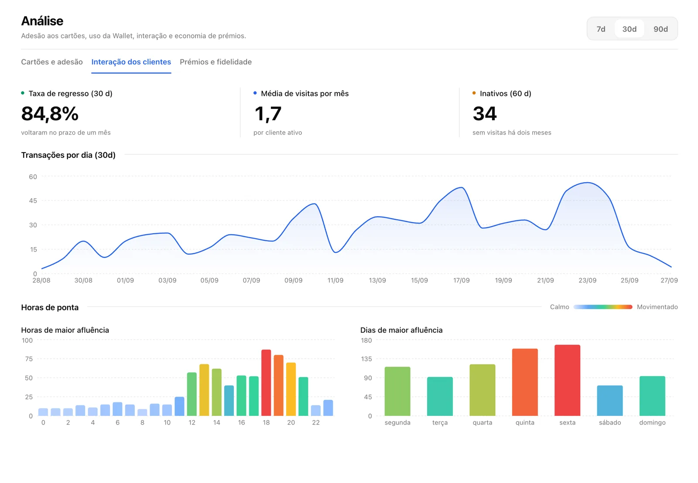Click the Inativos (60 d) label
Viewport: 698px width, 483px height.
pos(505,93)
